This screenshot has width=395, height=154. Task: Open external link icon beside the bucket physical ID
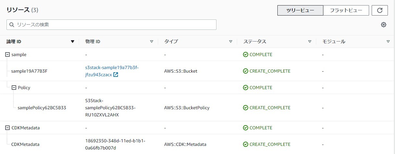pos(116,75)
